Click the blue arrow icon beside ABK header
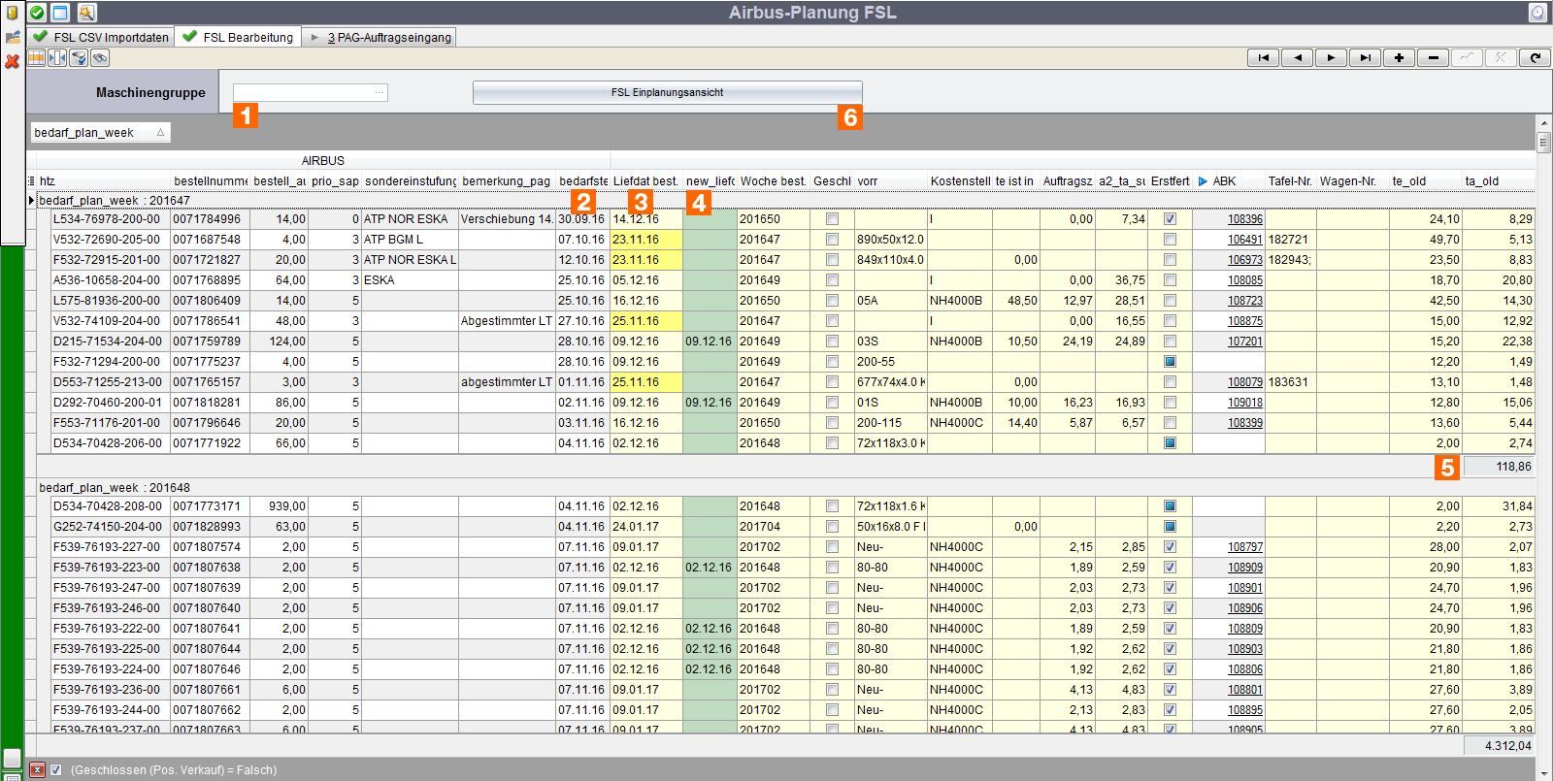Image resolution: width=1553 pixels, height=781 pixels. [1203, 180]
